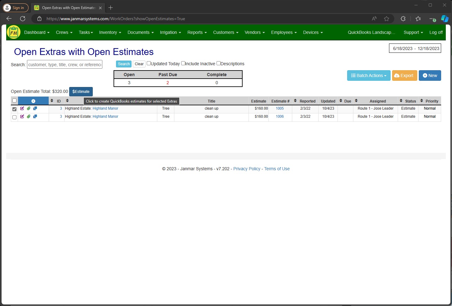The width and height of the screenshot is (452, 306).
Task: Expand the Crews menu
Action: 64,32
